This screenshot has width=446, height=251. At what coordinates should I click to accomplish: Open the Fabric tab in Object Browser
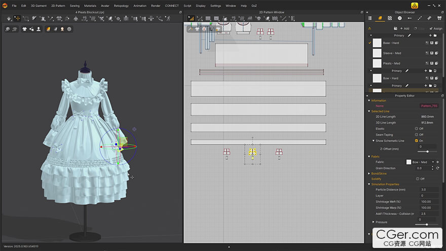point(380,18)
